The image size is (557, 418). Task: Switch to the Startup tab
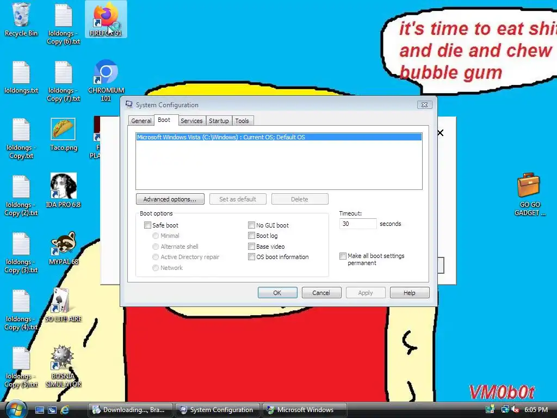(219, 121)
